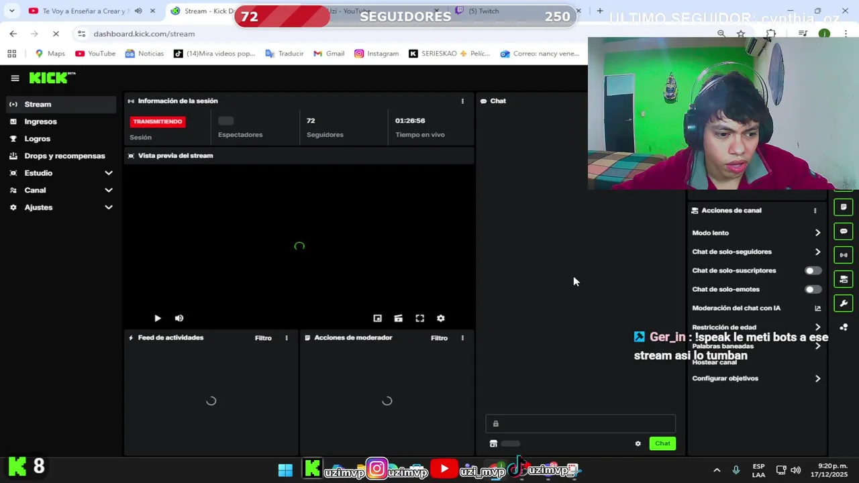Expand the Ajustes section in the sidebar

(x=109, y=208)
